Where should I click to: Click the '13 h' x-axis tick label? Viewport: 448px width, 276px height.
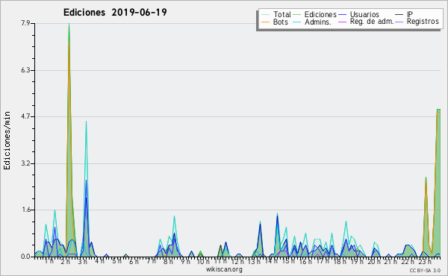(254, 261)
